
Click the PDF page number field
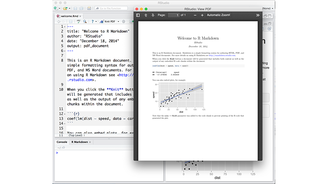click(174, 15)
